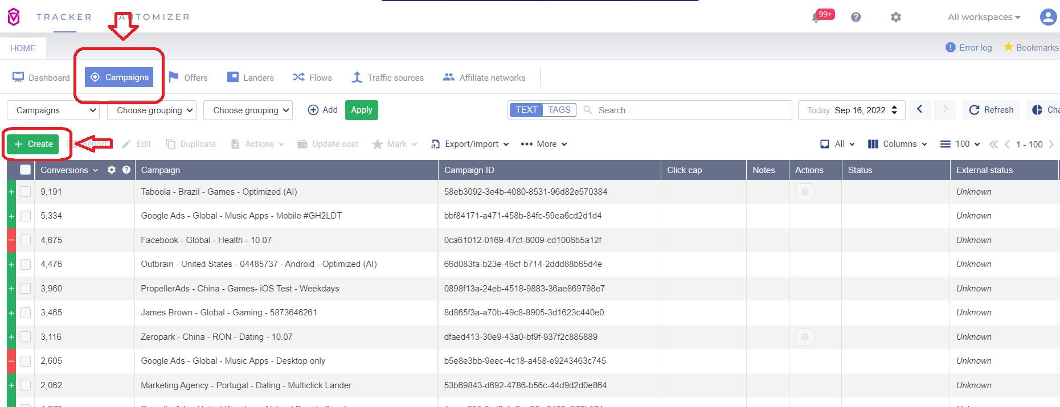Select checkbox for Zeropark China Dating row
Viewport: 1060px width, 407px height.
(x=25, y=337)
